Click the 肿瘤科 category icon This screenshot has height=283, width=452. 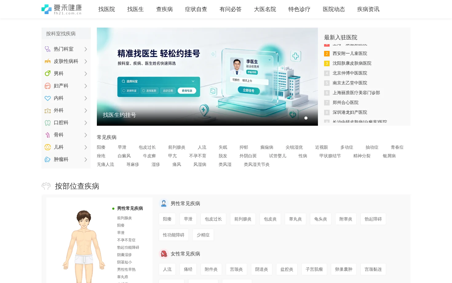(48, 159)
